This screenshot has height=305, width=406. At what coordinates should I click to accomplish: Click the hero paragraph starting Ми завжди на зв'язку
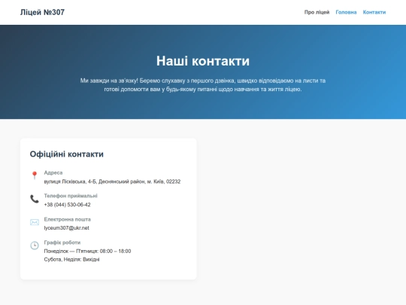coord(203,85)
